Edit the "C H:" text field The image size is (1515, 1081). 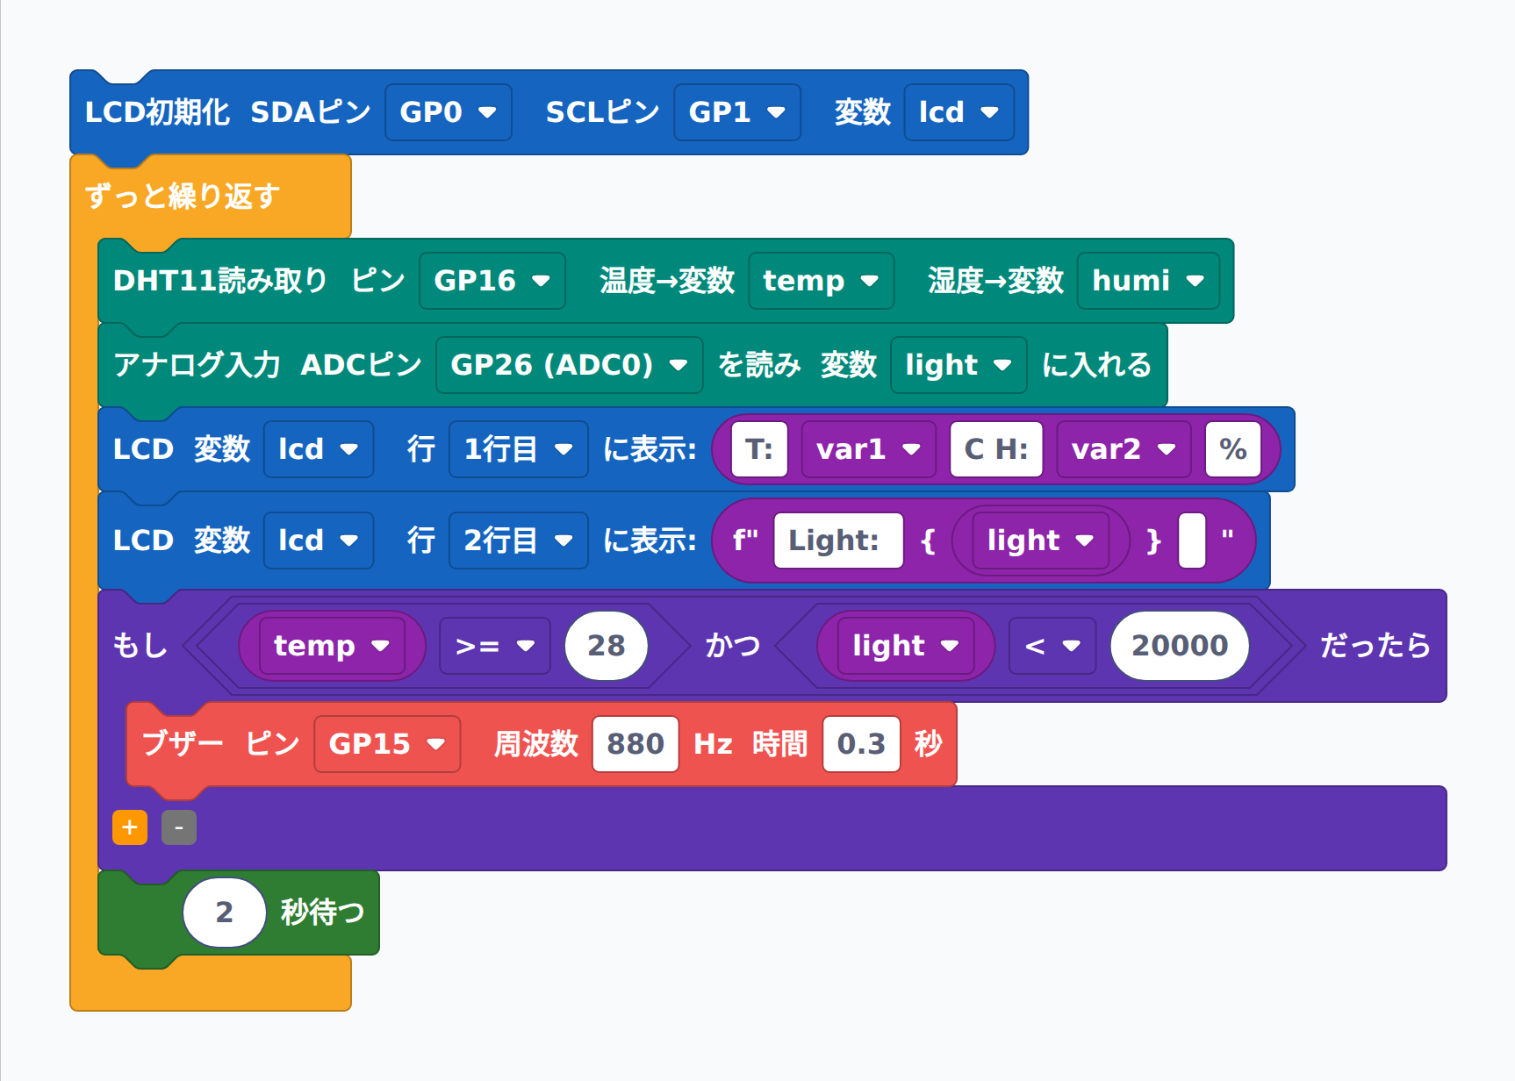click(996, 449)
